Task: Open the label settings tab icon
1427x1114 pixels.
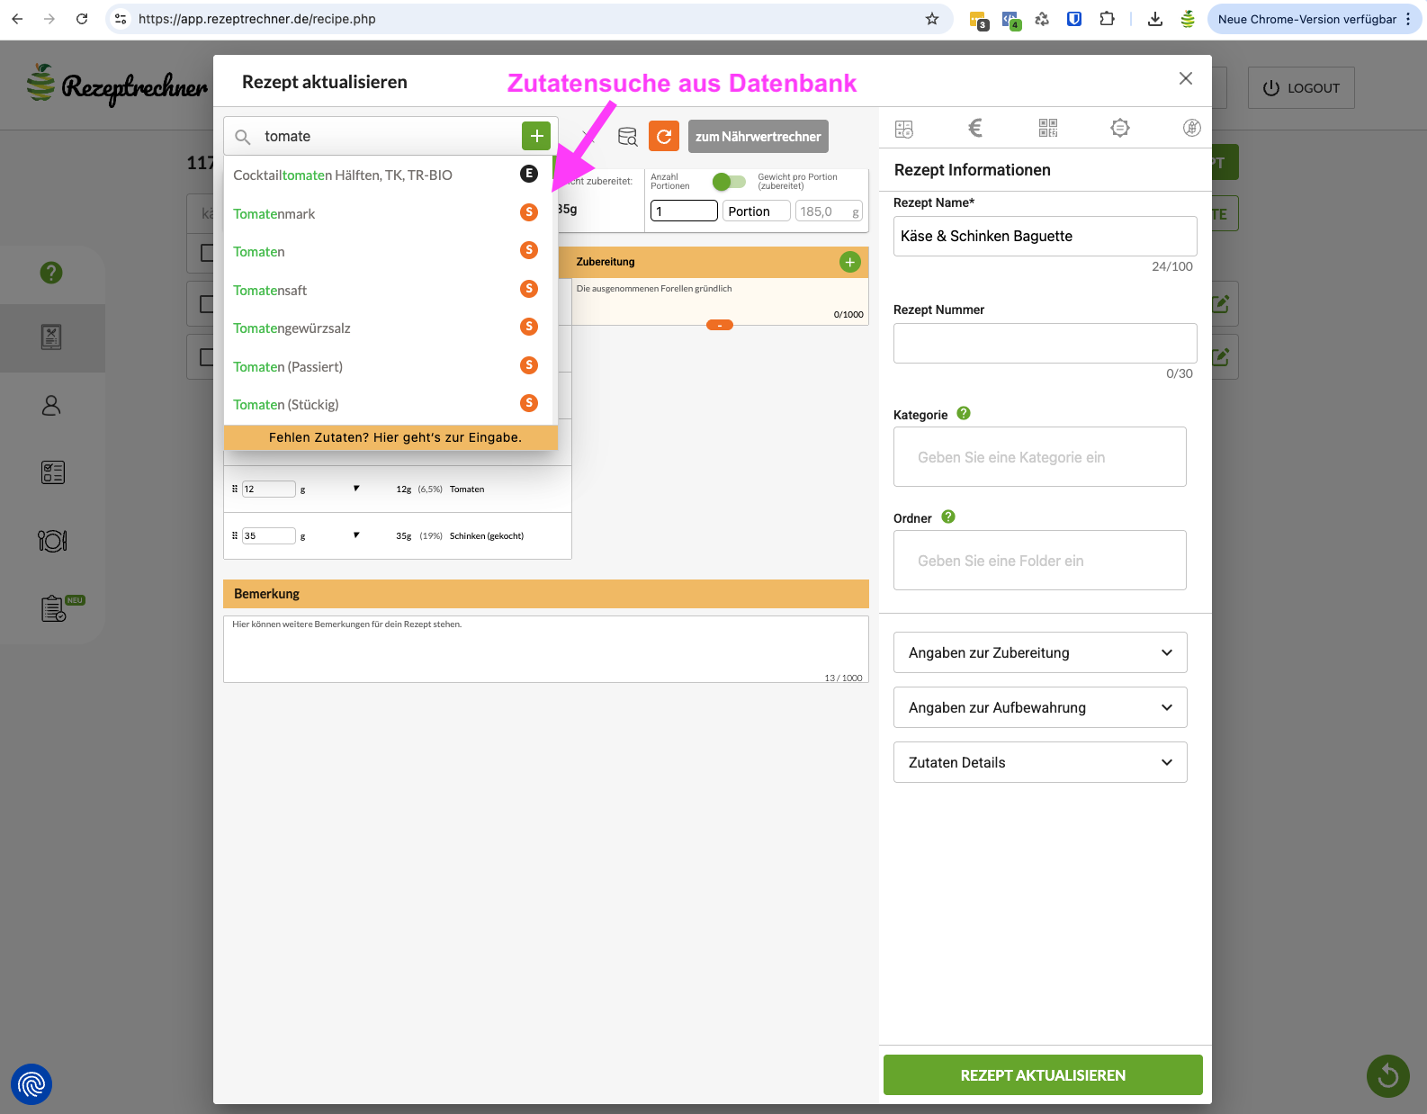Action: [x=1120, y=128]
